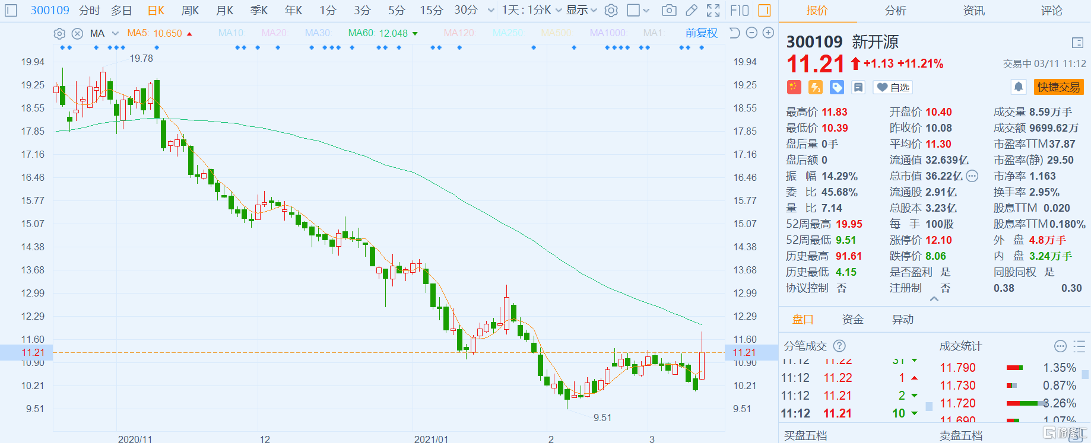Click the 11.21 current price axis marker
Viewport: 1091px width, 443px height.
pos(26,352)
